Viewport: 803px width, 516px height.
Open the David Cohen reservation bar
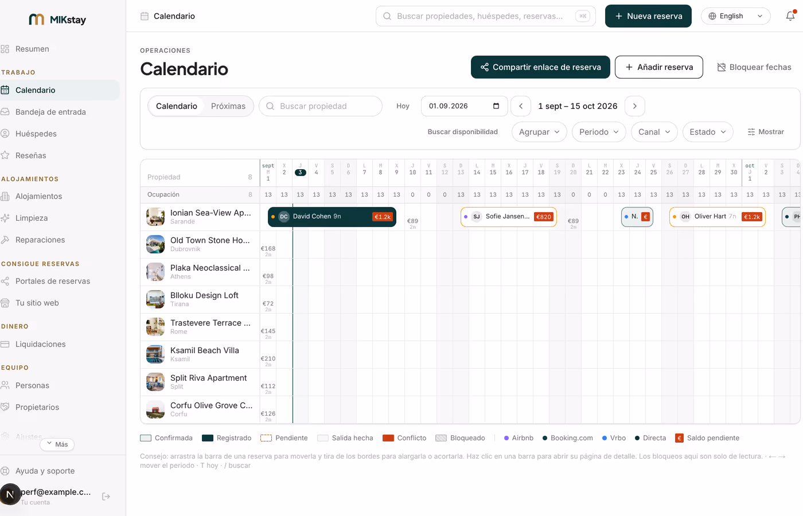(x=332, y=217)
